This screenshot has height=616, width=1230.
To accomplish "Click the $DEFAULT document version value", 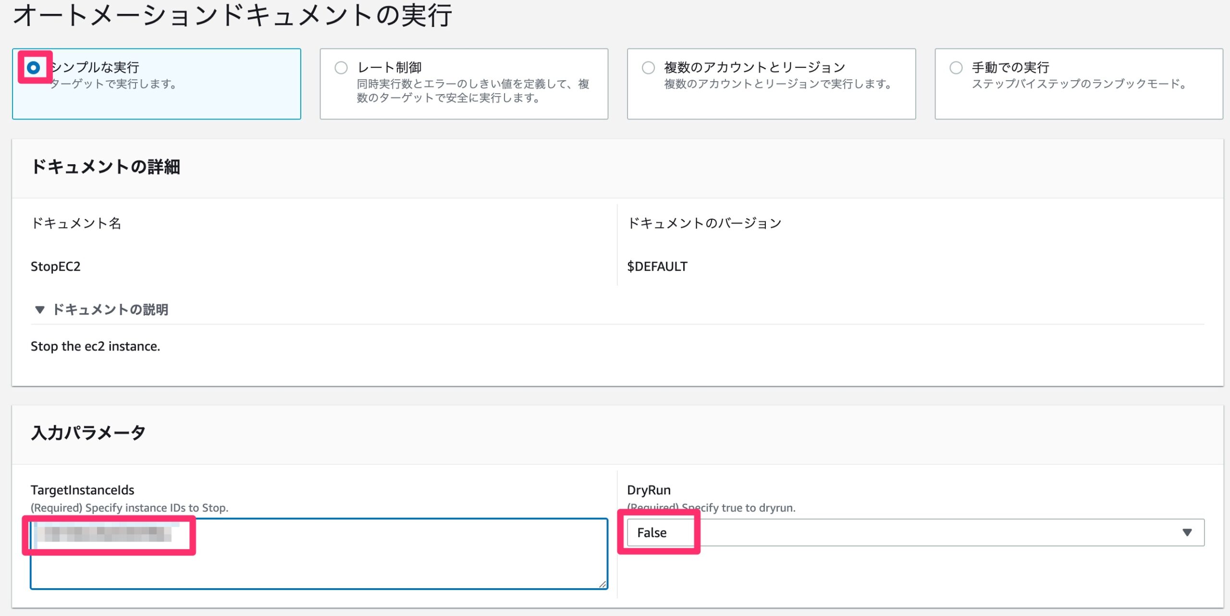I will pyautogui.click(x=657, y=266).
